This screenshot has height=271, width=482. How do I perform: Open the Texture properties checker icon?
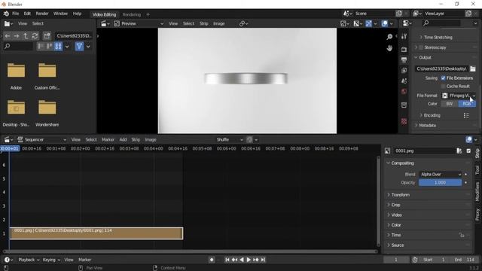tap(404, 122)
